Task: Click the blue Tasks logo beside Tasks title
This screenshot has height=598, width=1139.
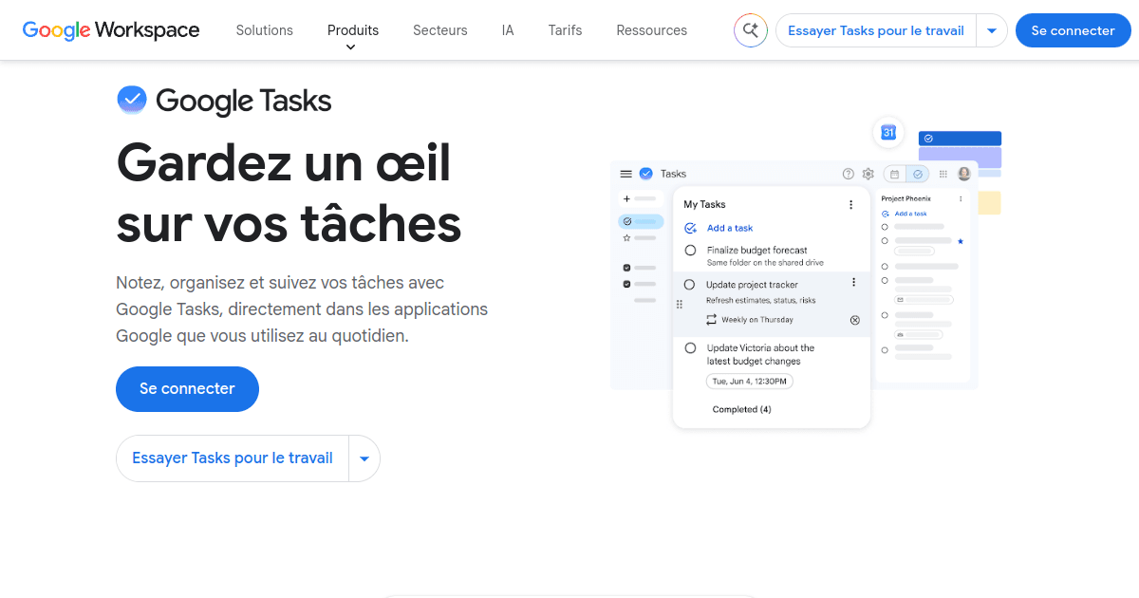Action: click(x=646, y=174)
